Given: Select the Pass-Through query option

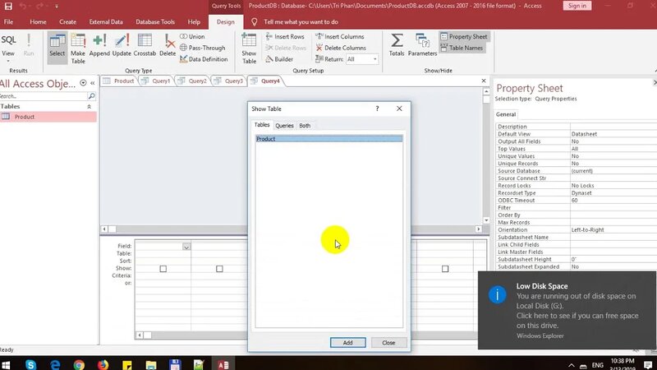Looking at the screenshot, I should pos(202,48).
